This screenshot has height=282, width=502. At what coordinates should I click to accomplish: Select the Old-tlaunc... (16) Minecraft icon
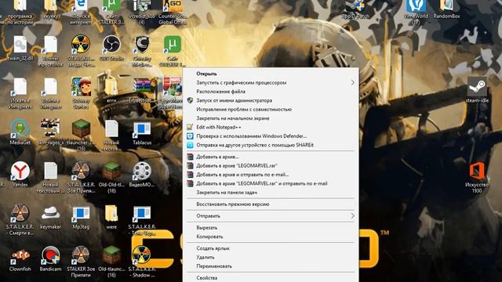coord(111,255)
